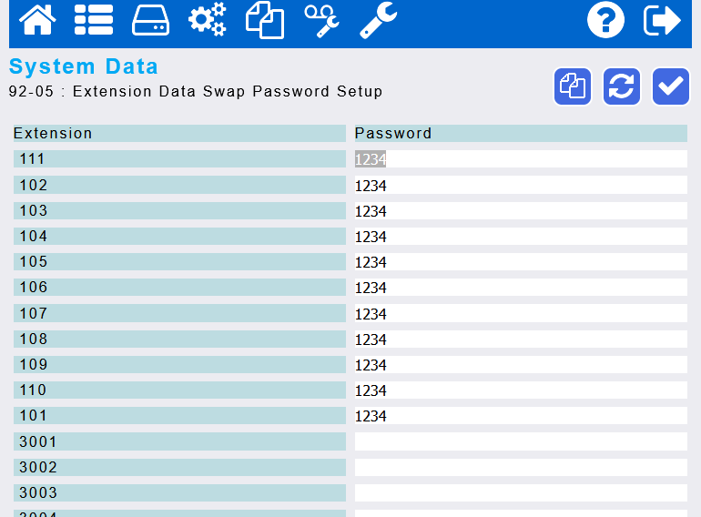
Task: Click the blue Apply checkmark button
Action: pyautogui.click(x=671, y=86)
